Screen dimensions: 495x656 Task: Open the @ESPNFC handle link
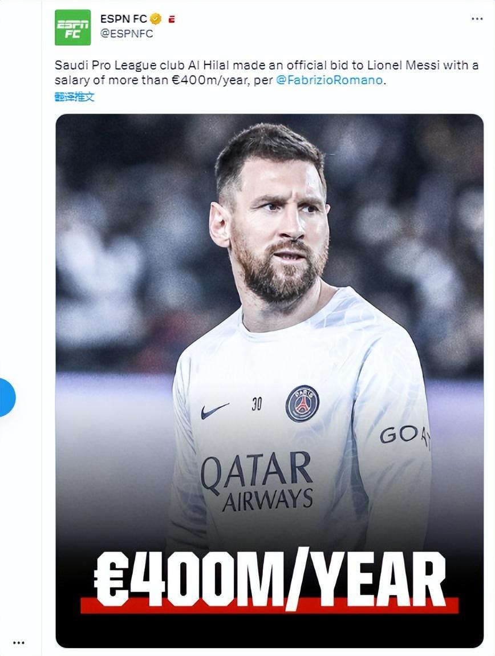click(x=127, y=34)
